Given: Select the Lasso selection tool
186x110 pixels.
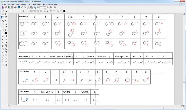Looking at the screenshot, I should coord(2,11).
